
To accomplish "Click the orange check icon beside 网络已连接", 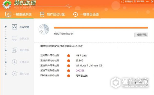I will point(69,76).
